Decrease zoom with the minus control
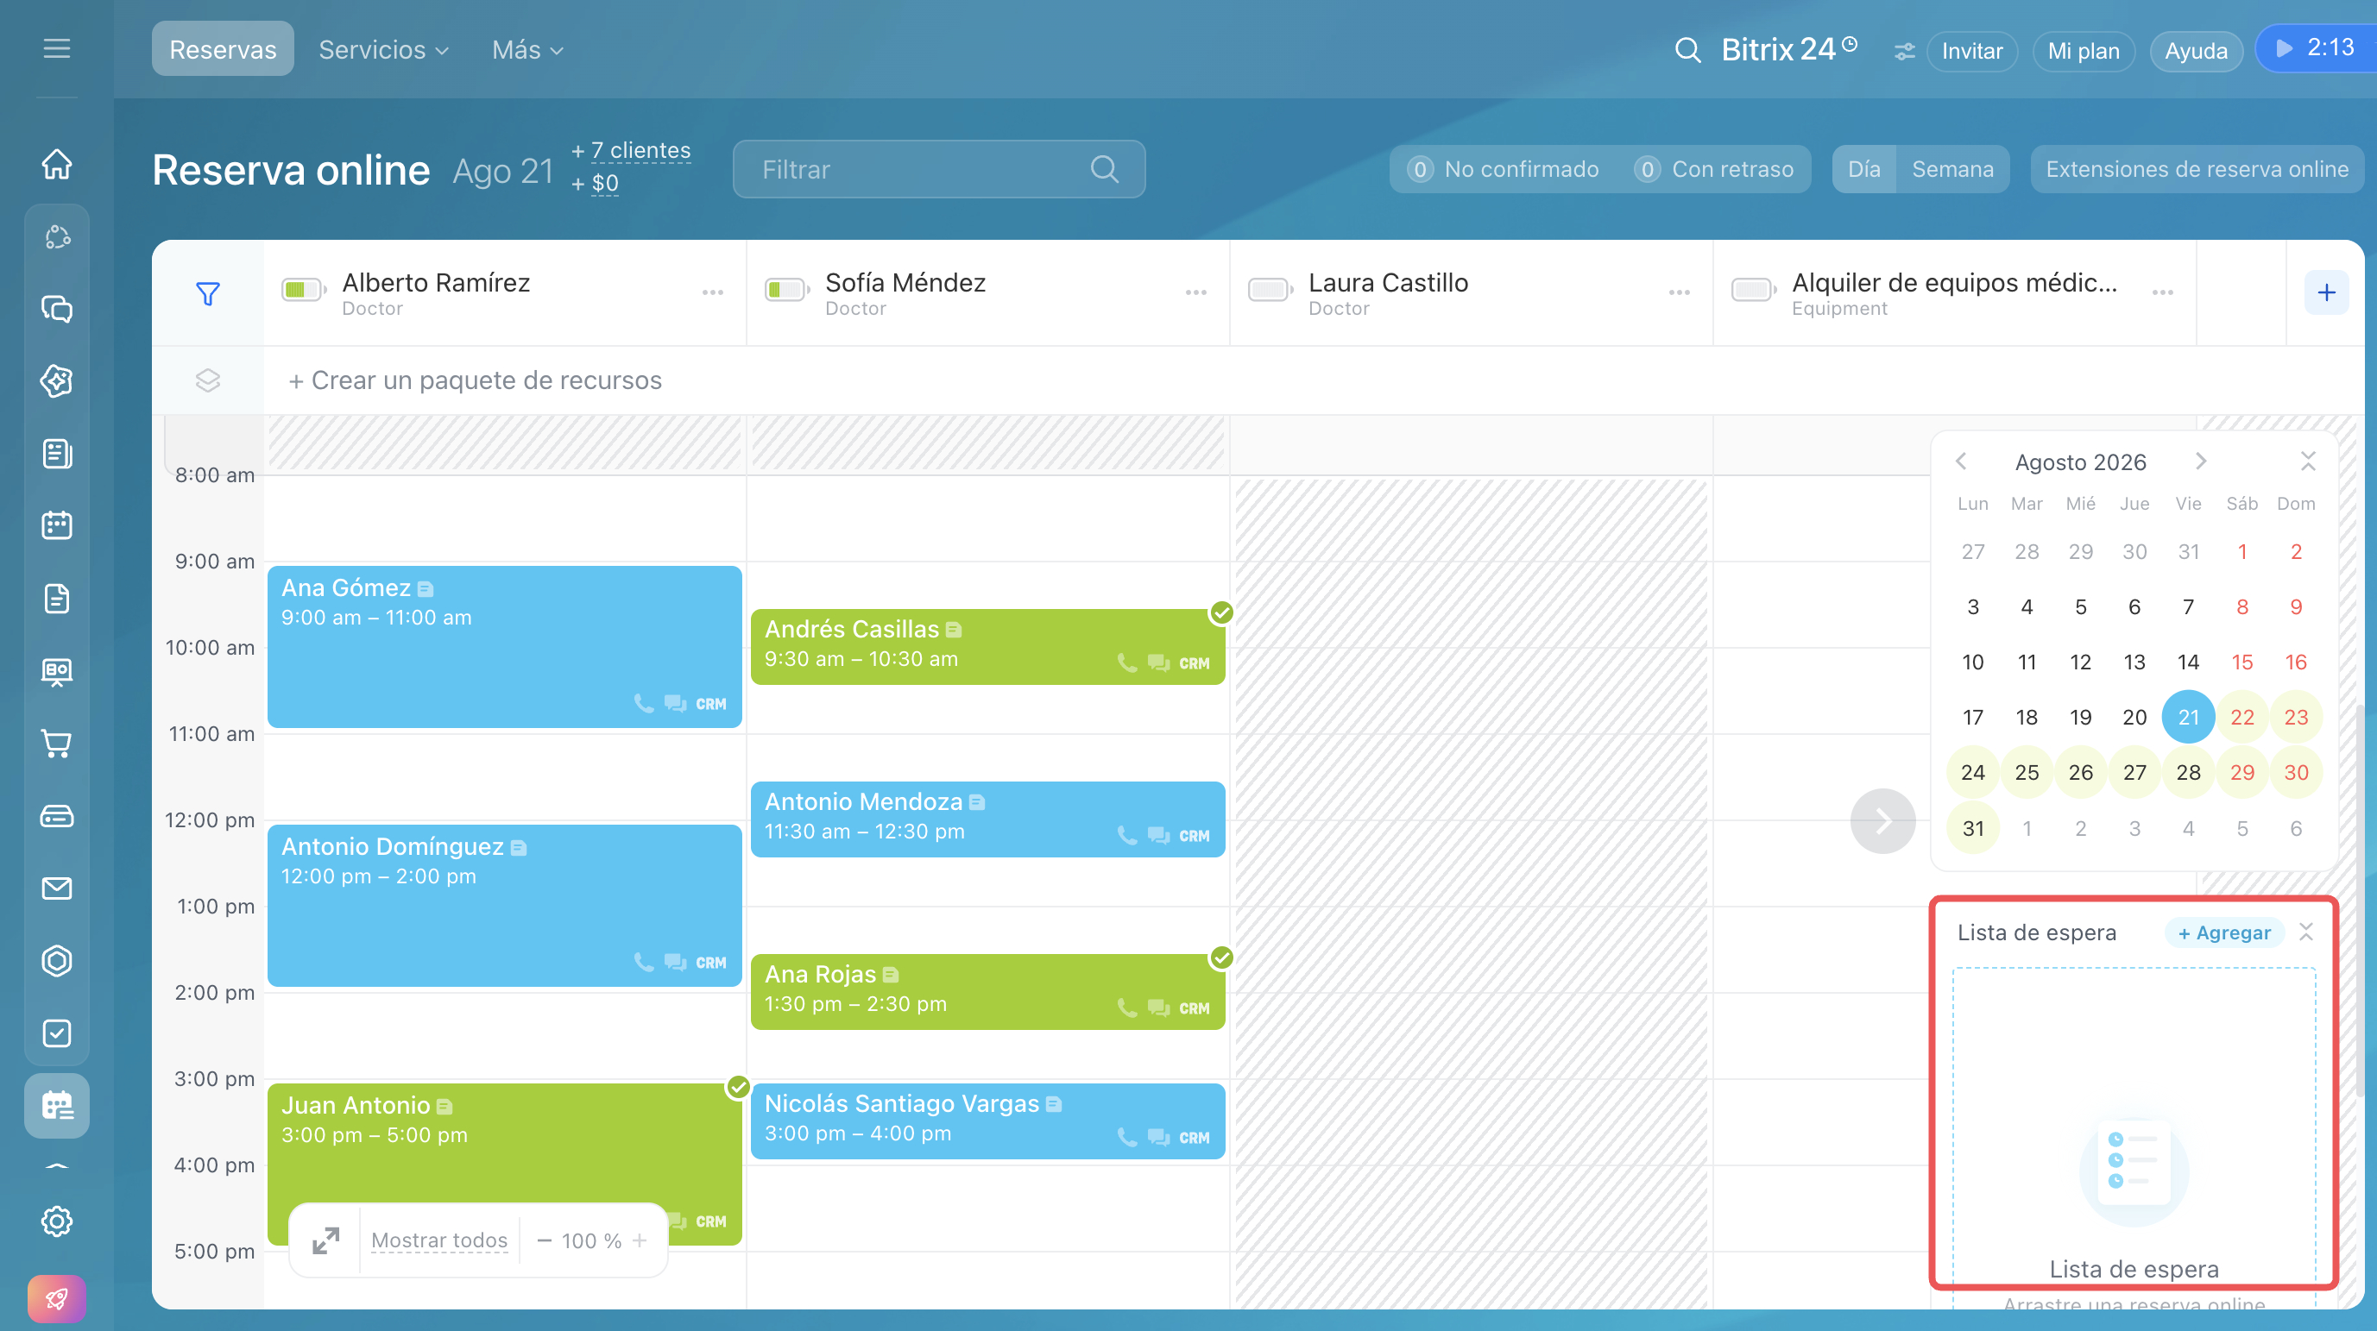2377x1331 pixels. (545, 1240)
